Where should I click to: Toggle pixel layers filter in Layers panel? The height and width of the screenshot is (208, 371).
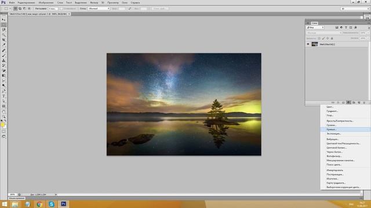[337, 28]
